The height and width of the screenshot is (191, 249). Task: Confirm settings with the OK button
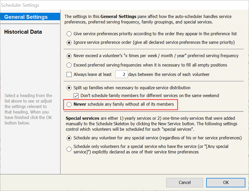click(x=226, y=182)
